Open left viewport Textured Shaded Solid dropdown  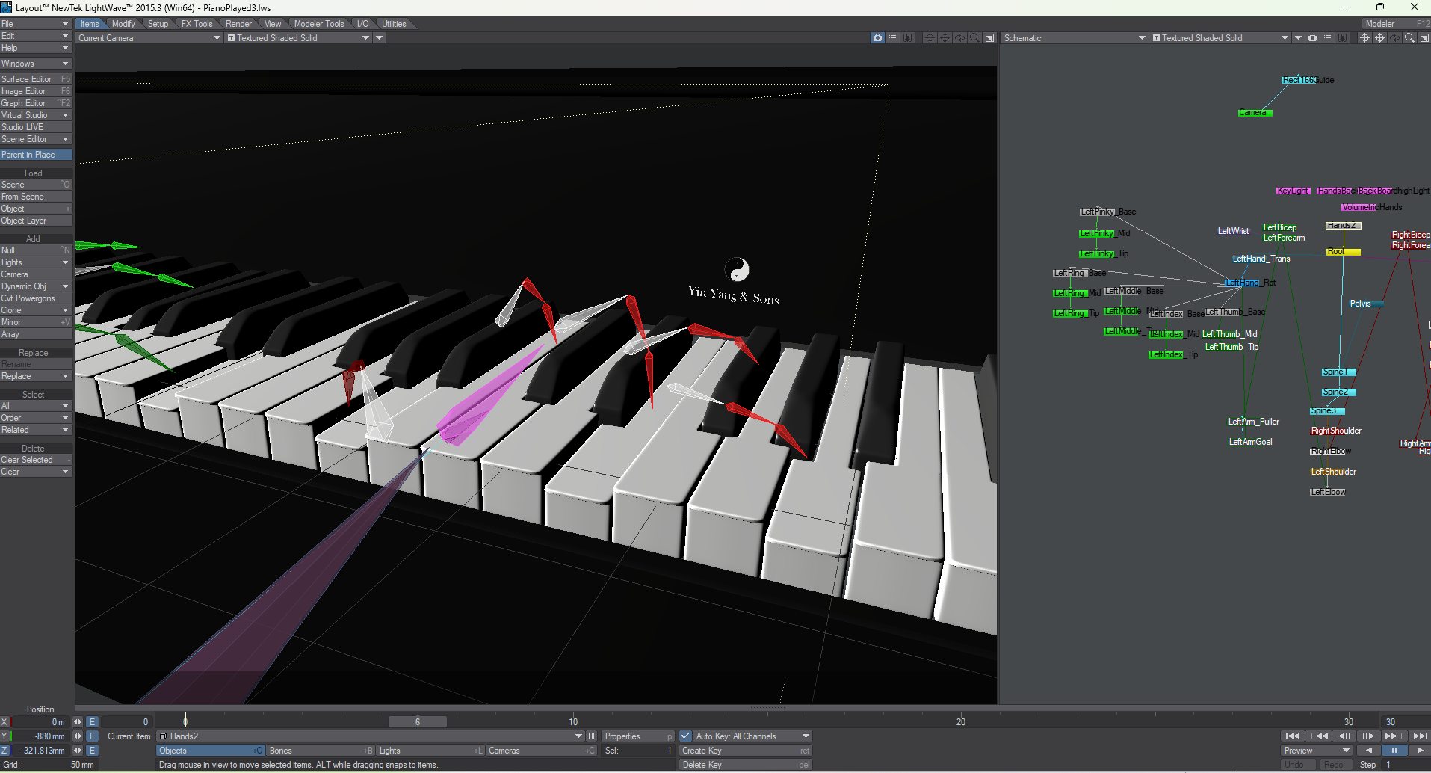coord(299,38)
